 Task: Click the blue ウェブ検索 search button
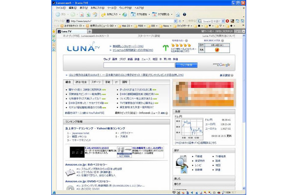tap(186, 65)
